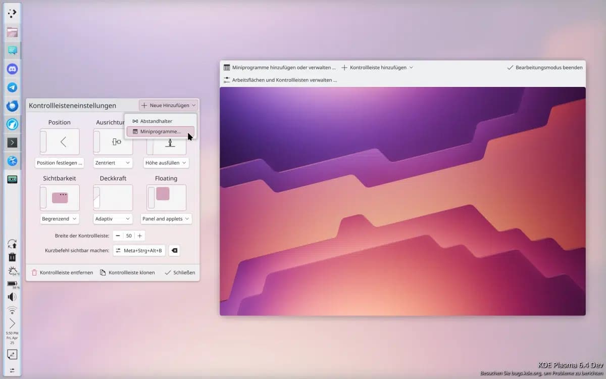Viewport: 606px width, 379px height.
Task: Click Kontrollleiste klonen button
Action: point(127,272)
